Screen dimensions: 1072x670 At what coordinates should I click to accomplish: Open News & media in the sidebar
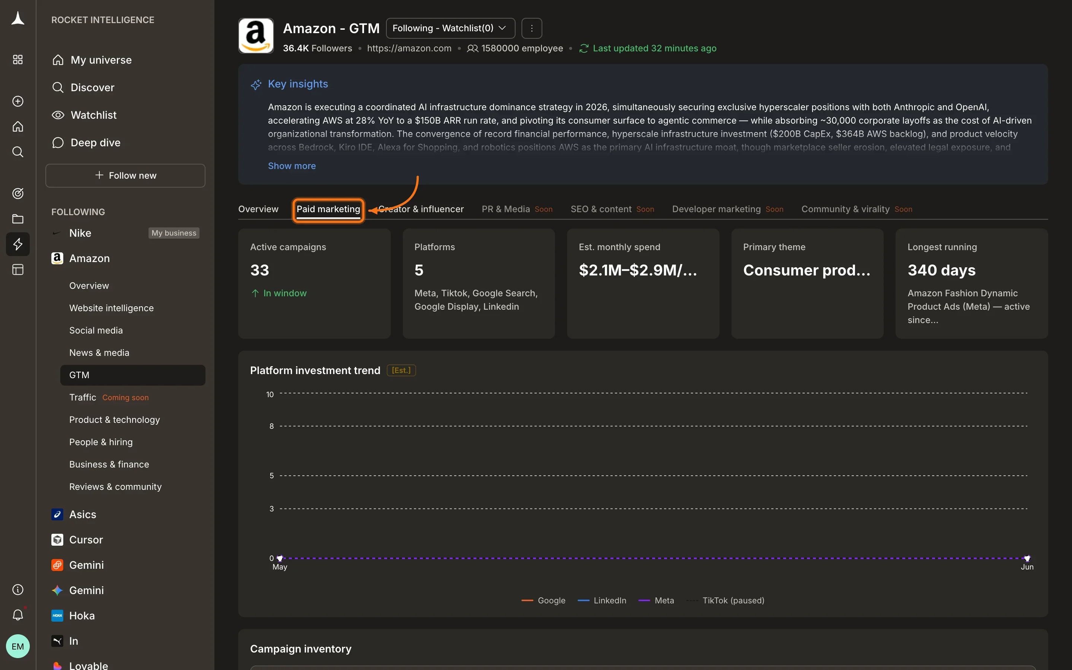[99, 353]
